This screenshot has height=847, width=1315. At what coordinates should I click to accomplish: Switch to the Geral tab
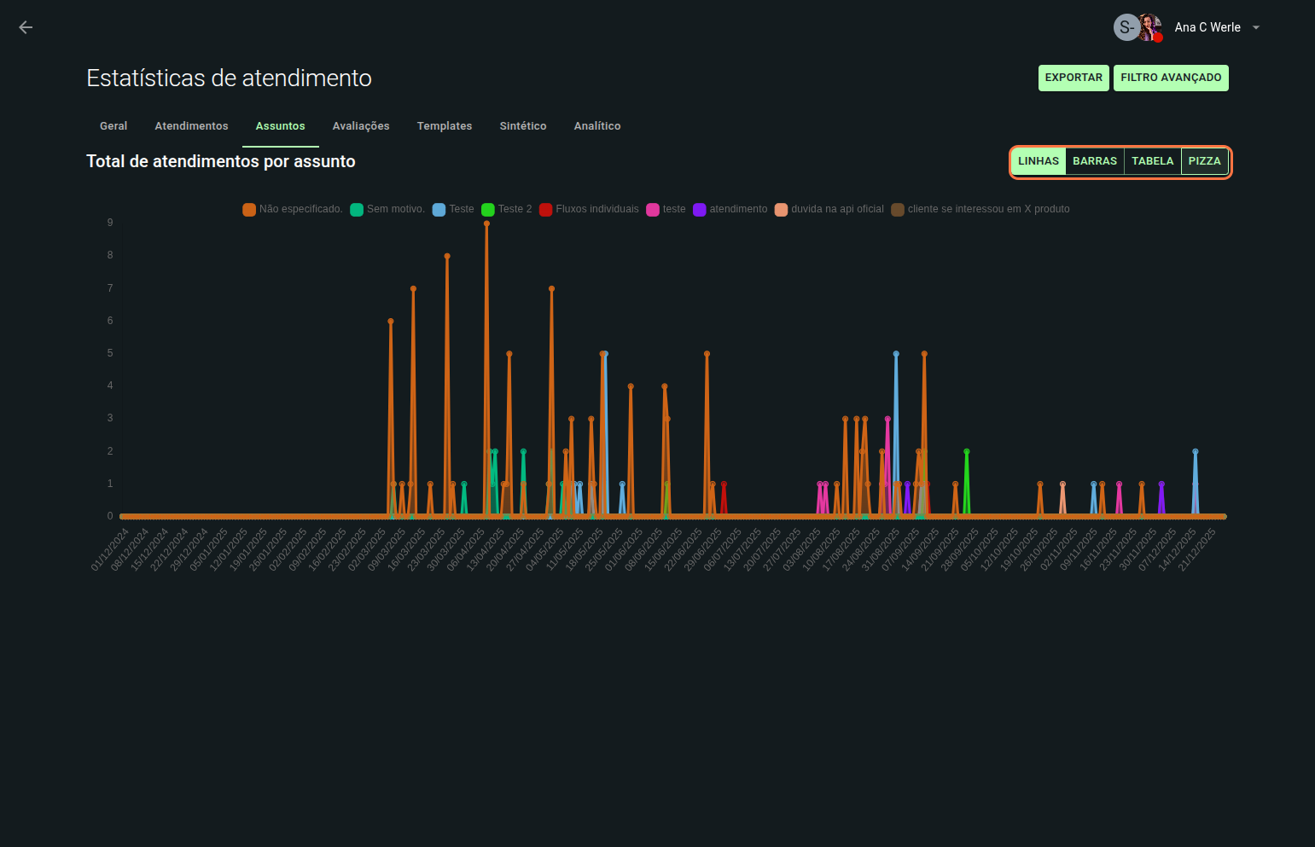(113, 126)
